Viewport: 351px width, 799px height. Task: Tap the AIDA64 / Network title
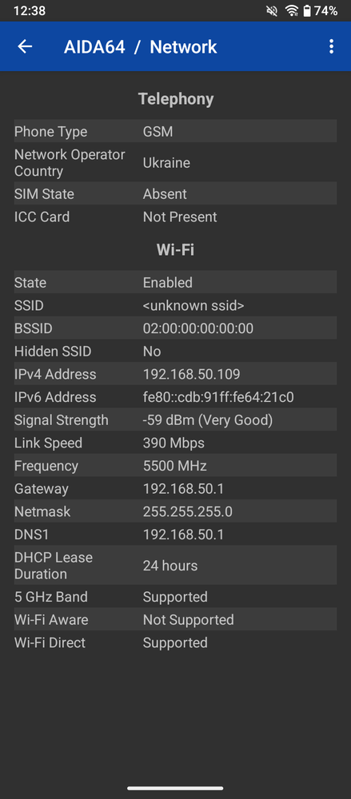point(140,47)
